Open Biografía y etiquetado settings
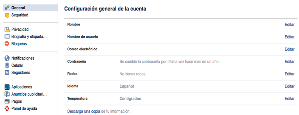The width and height of the screenshot is (299, 115). tap(29, 36)
